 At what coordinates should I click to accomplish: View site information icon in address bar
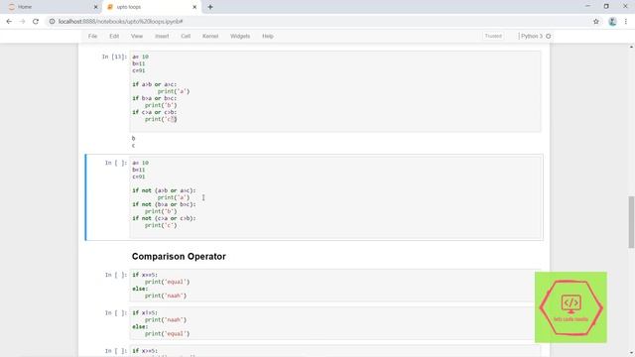click(x=52, y=22)
